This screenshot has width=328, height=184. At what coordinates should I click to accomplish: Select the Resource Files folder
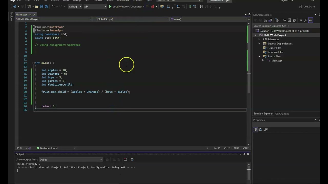pos(275,52)
